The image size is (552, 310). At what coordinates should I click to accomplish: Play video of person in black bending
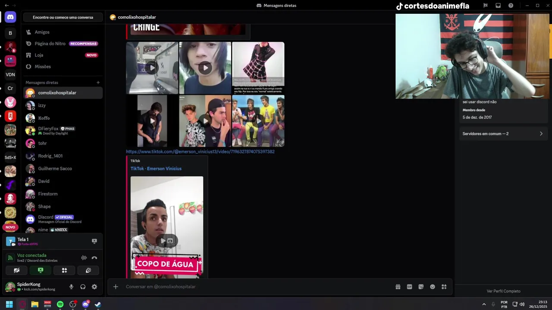click(152, 121)
